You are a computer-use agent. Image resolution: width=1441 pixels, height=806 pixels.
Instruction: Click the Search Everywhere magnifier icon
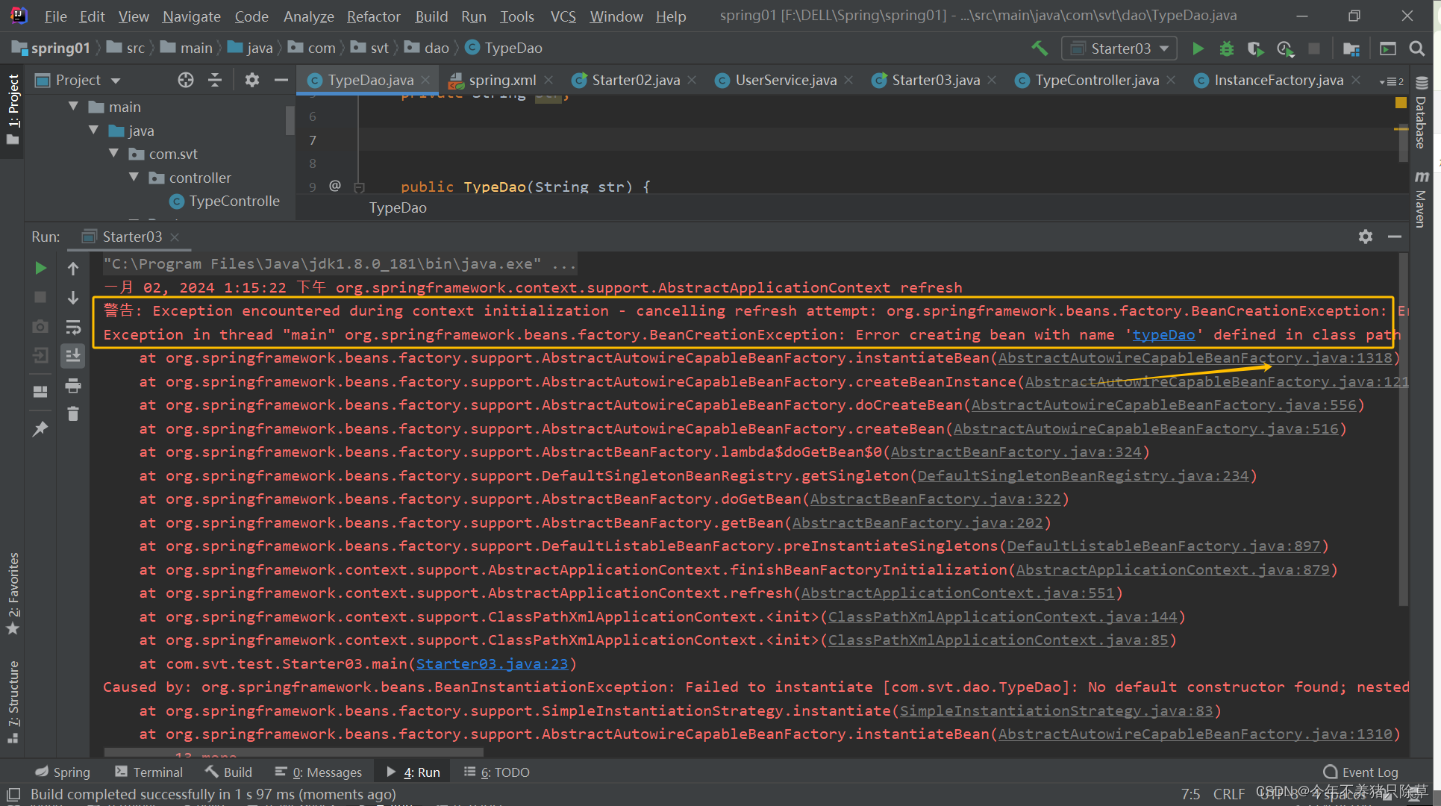pos(1416,49)
